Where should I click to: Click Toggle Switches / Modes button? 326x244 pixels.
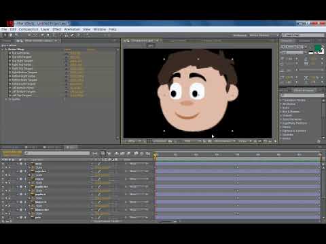coord(107,222)
